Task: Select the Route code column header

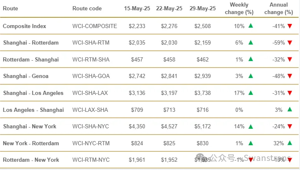Action: coord(87,8)
